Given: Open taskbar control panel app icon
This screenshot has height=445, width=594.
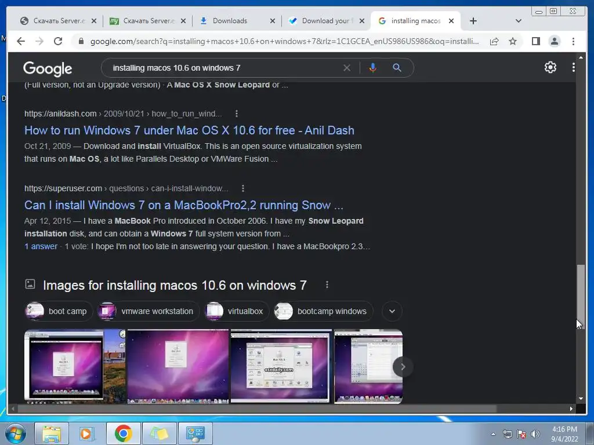Looking at the screenshot, I should tap(195, 433).
